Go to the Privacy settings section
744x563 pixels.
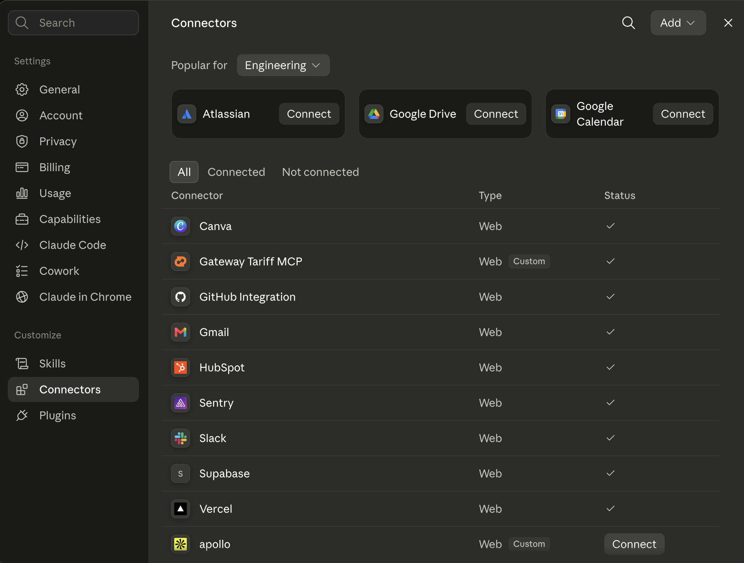73,141
